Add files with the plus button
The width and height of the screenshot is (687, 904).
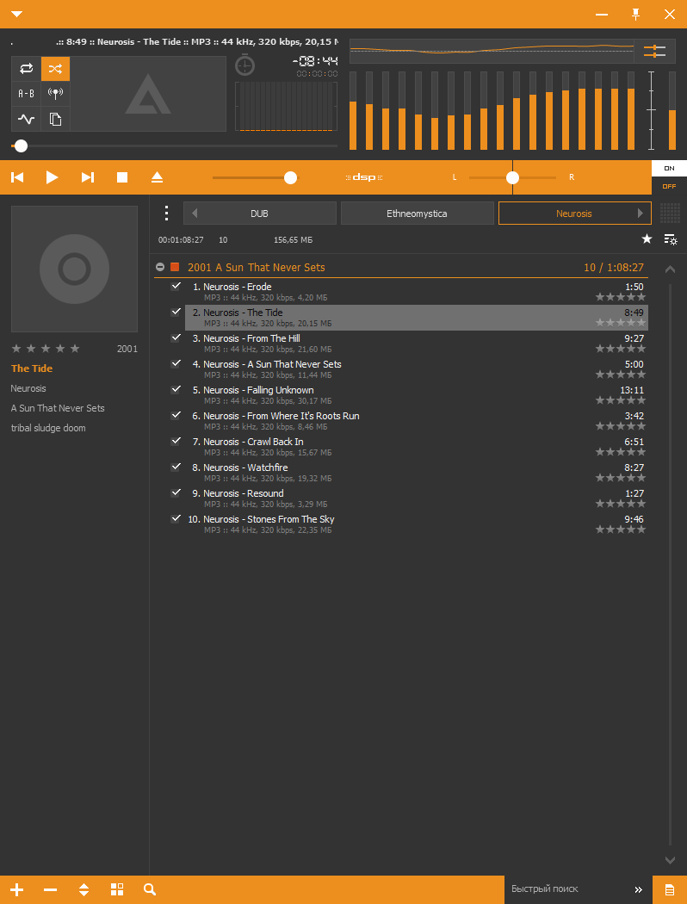tap(16, 889)
